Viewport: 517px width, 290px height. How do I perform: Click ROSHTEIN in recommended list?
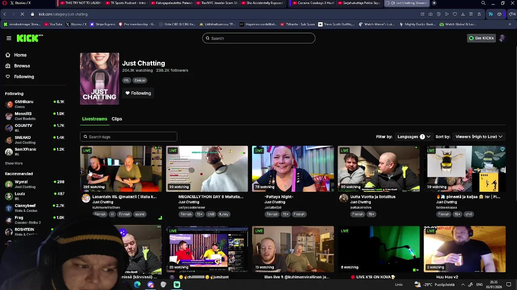tap(24, 229)
